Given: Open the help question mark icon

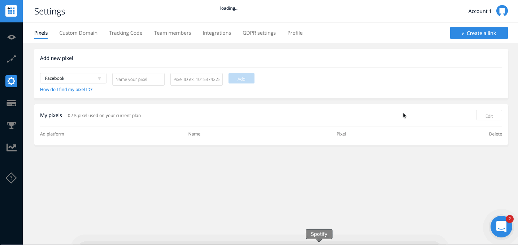Looking at the screenshot, I should click(x=11, y=178).
